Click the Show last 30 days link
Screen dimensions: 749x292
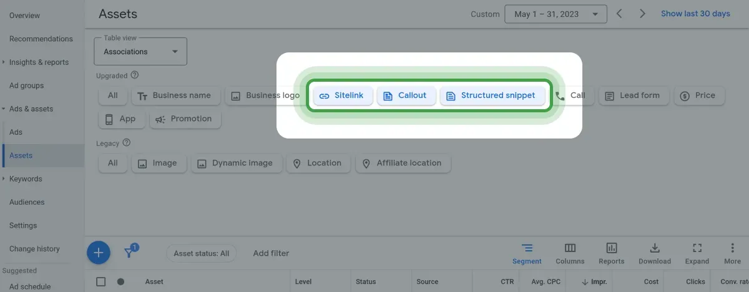[x=695, y=14]
